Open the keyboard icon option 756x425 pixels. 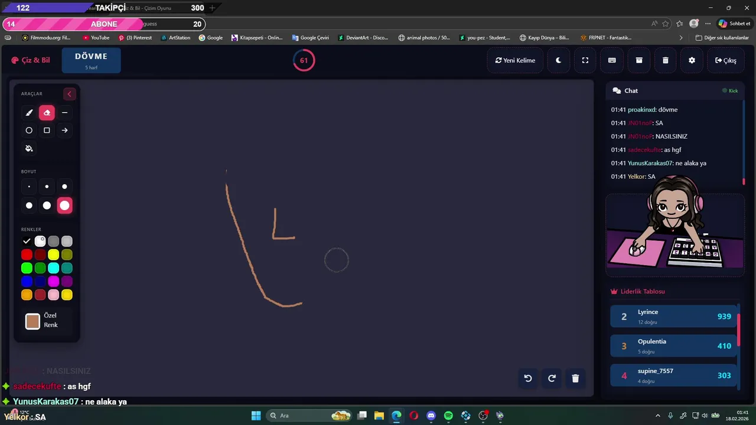pyautogui.click(x=612, y=60)
